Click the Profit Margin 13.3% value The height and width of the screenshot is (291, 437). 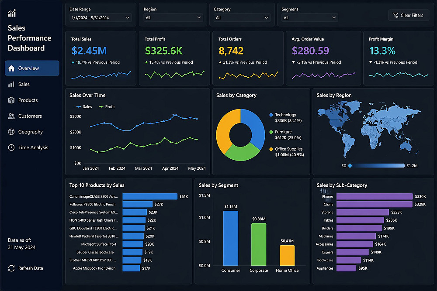pos(382,51)
